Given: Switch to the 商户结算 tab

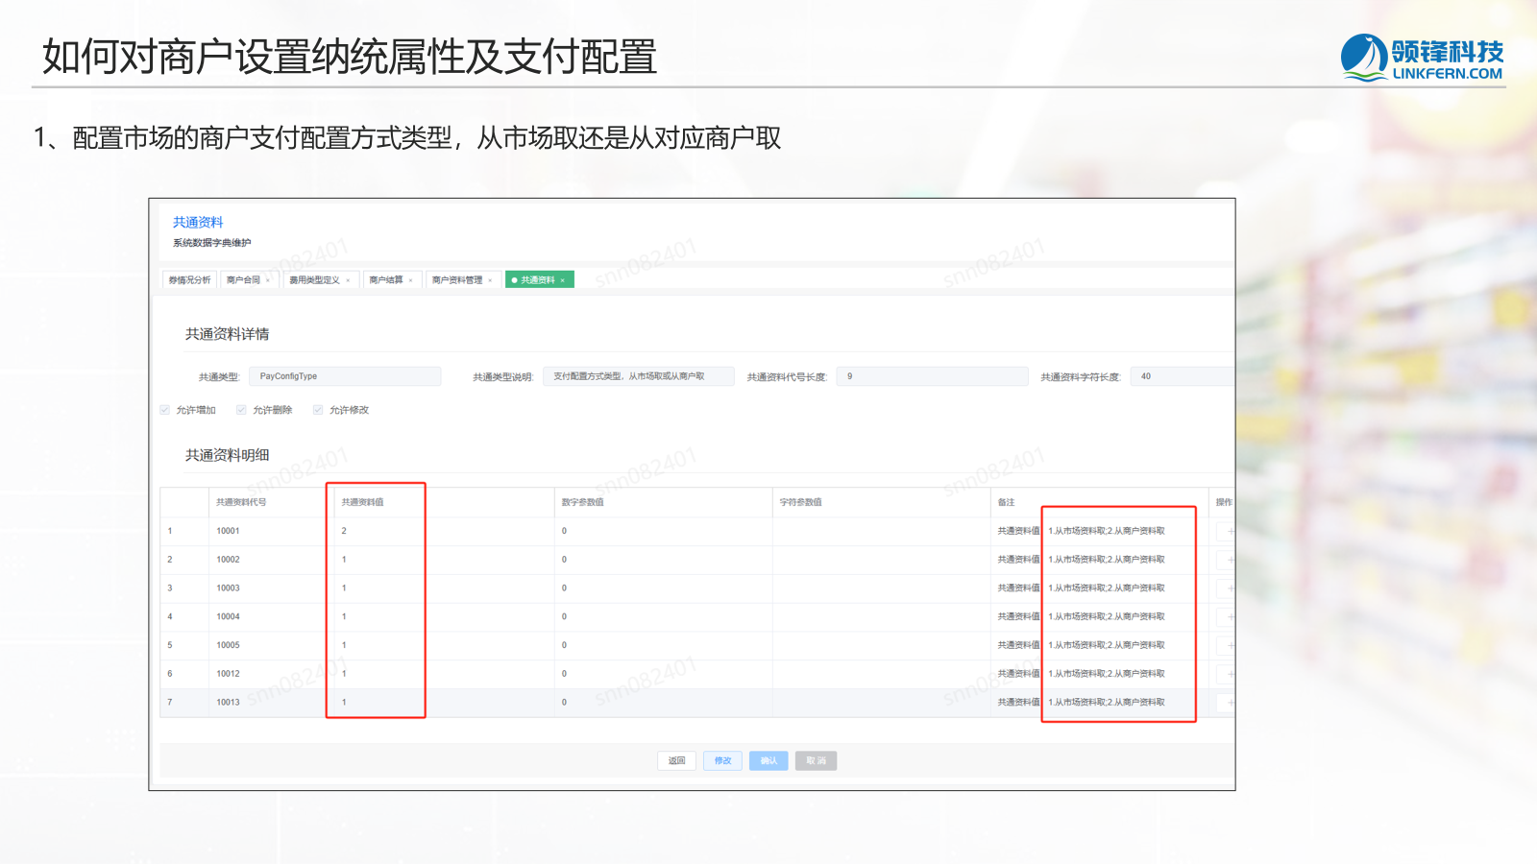Looking at the screenshot, I should tap(386, 280).
